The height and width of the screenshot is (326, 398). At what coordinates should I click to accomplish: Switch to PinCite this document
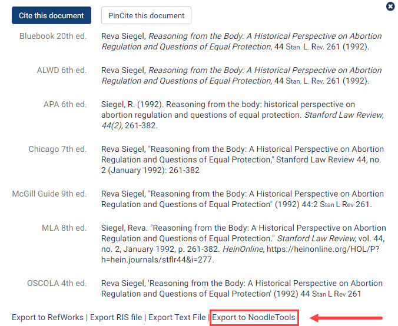[x=146, y=16]
